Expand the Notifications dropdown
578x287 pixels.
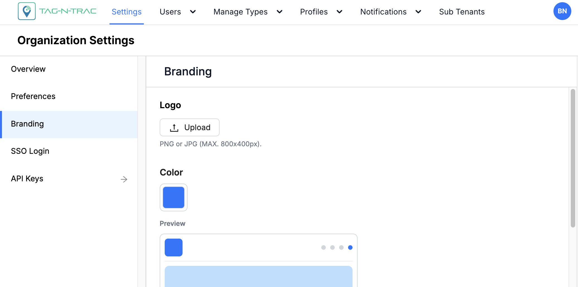coord(390,12)
